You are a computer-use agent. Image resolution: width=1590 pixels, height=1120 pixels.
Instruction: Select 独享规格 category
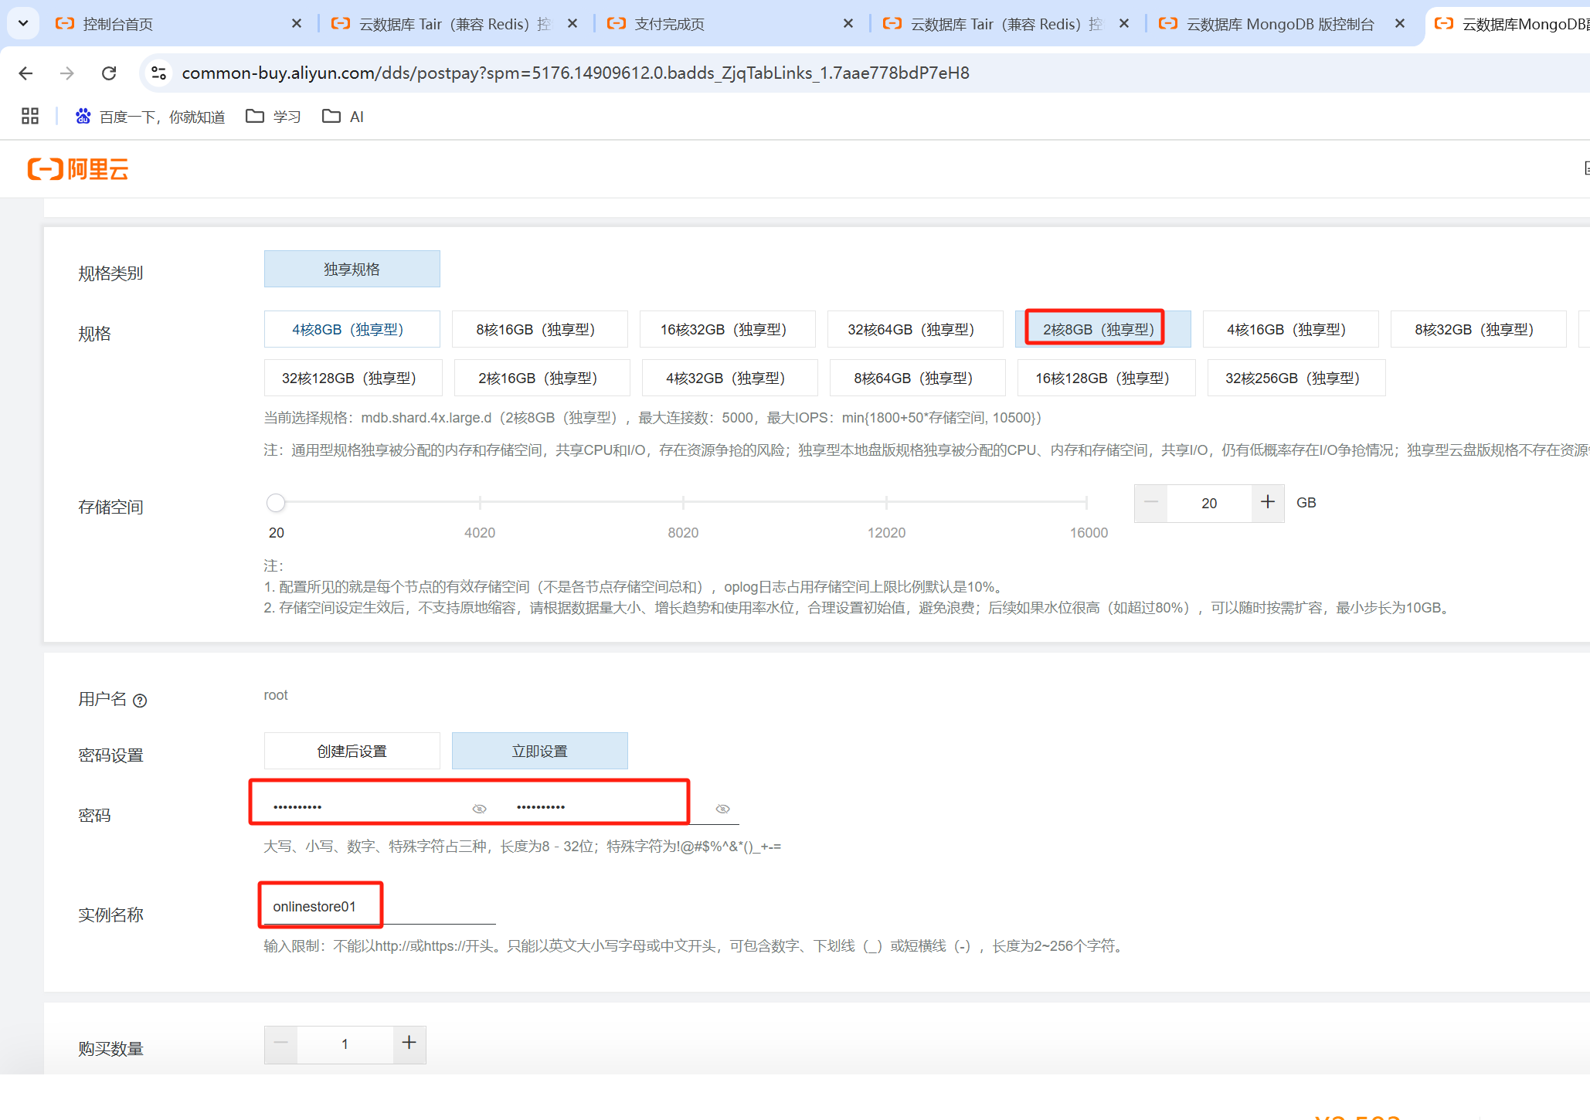pyautogui.click(x=352, y=269)
